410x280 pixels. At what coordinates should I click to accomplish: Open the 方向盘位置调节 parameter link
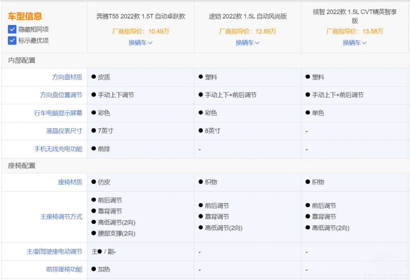[x=61, y=95]
